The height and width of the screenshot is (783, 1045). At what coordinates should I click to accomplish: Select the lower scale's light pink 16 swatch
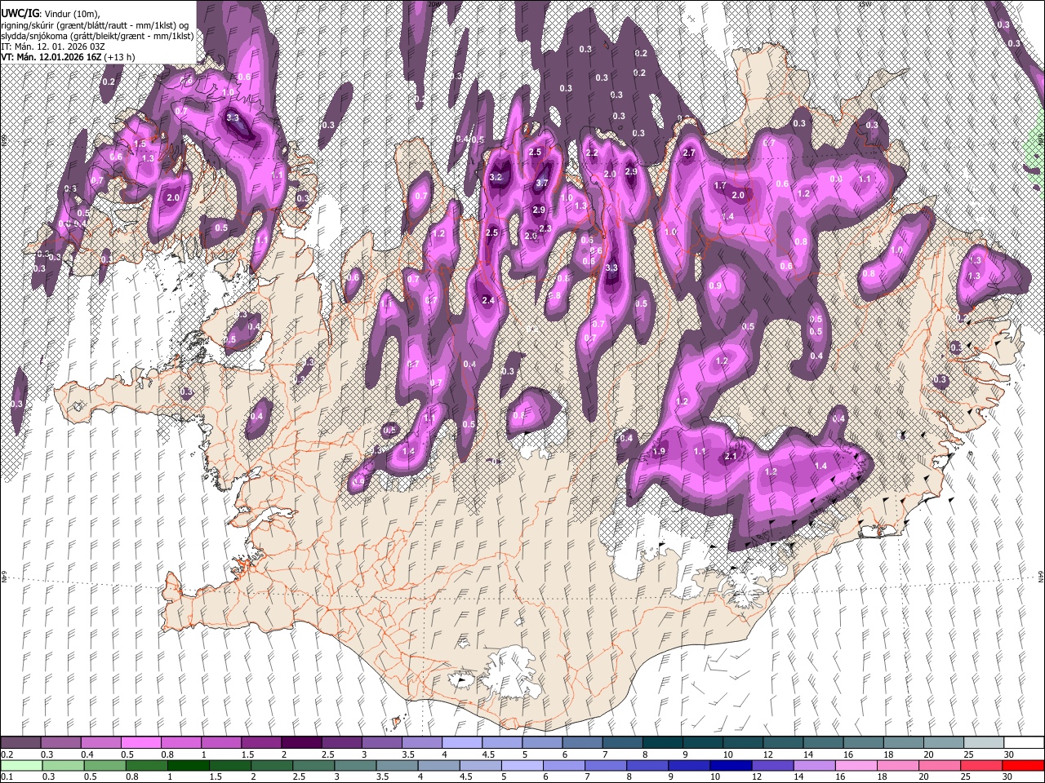click(x=856, y=765)
